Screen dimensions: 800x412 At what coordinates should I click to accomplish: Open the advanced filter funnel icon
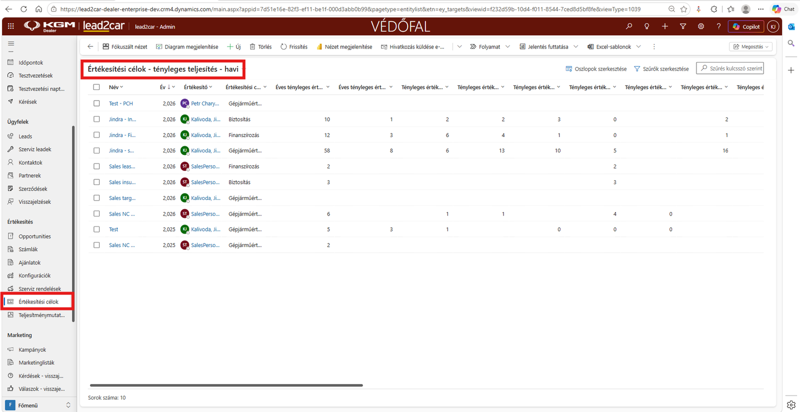click(683, 26)
